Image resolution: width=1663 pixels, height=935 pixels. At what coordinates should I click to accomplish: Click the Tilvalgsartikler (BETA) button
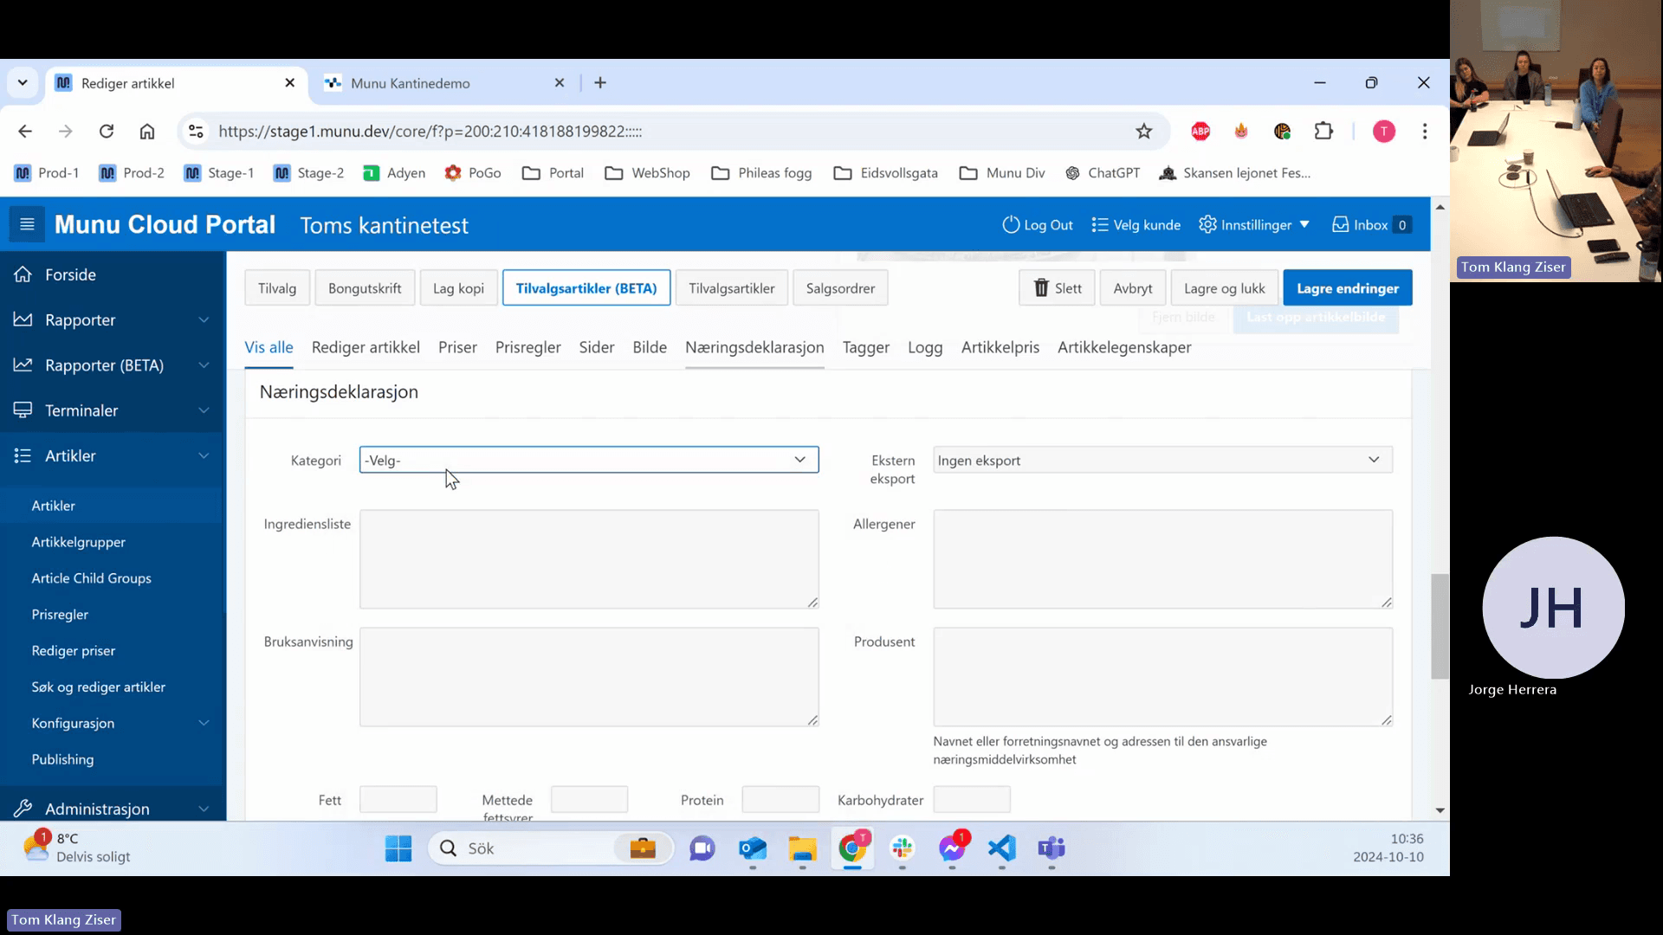[586, 288]
